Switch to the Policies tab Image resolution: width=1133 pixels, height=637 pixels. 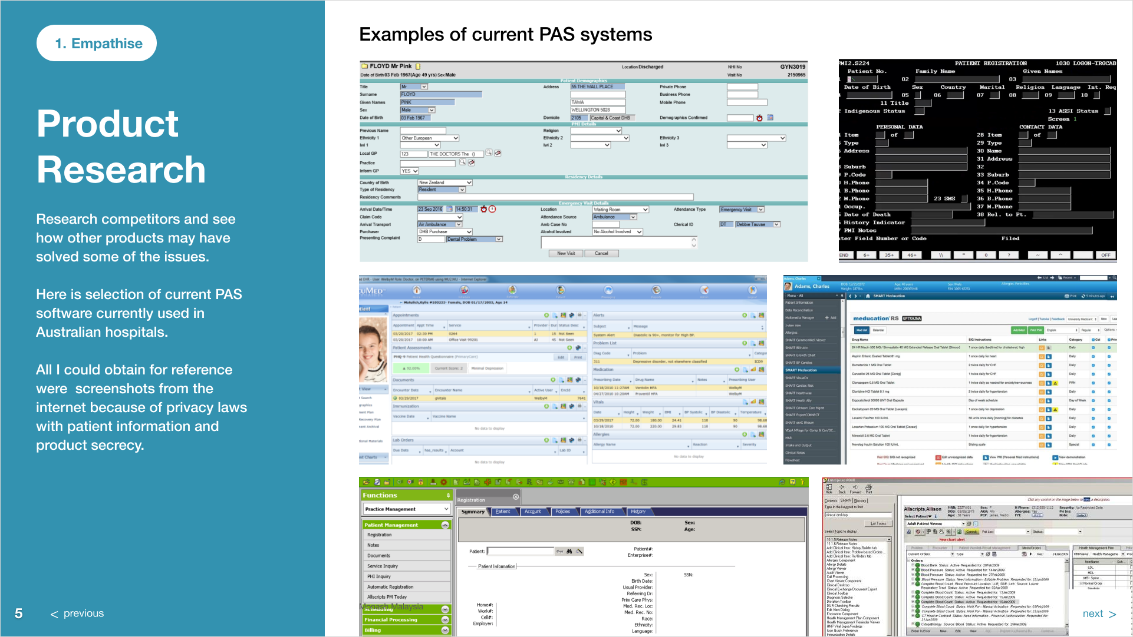(x=562, y=512)
